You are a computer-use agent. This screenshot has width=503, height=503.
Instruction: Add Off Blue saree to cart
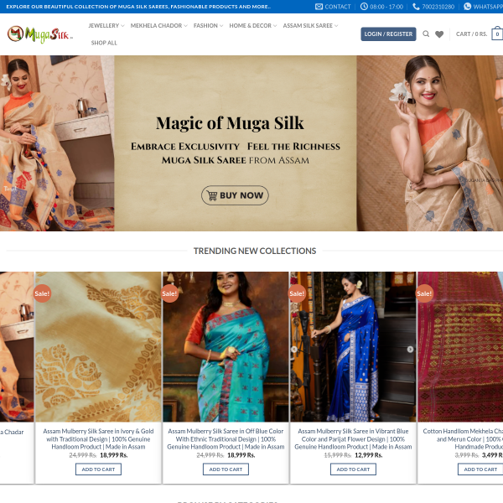click(226, 469)
